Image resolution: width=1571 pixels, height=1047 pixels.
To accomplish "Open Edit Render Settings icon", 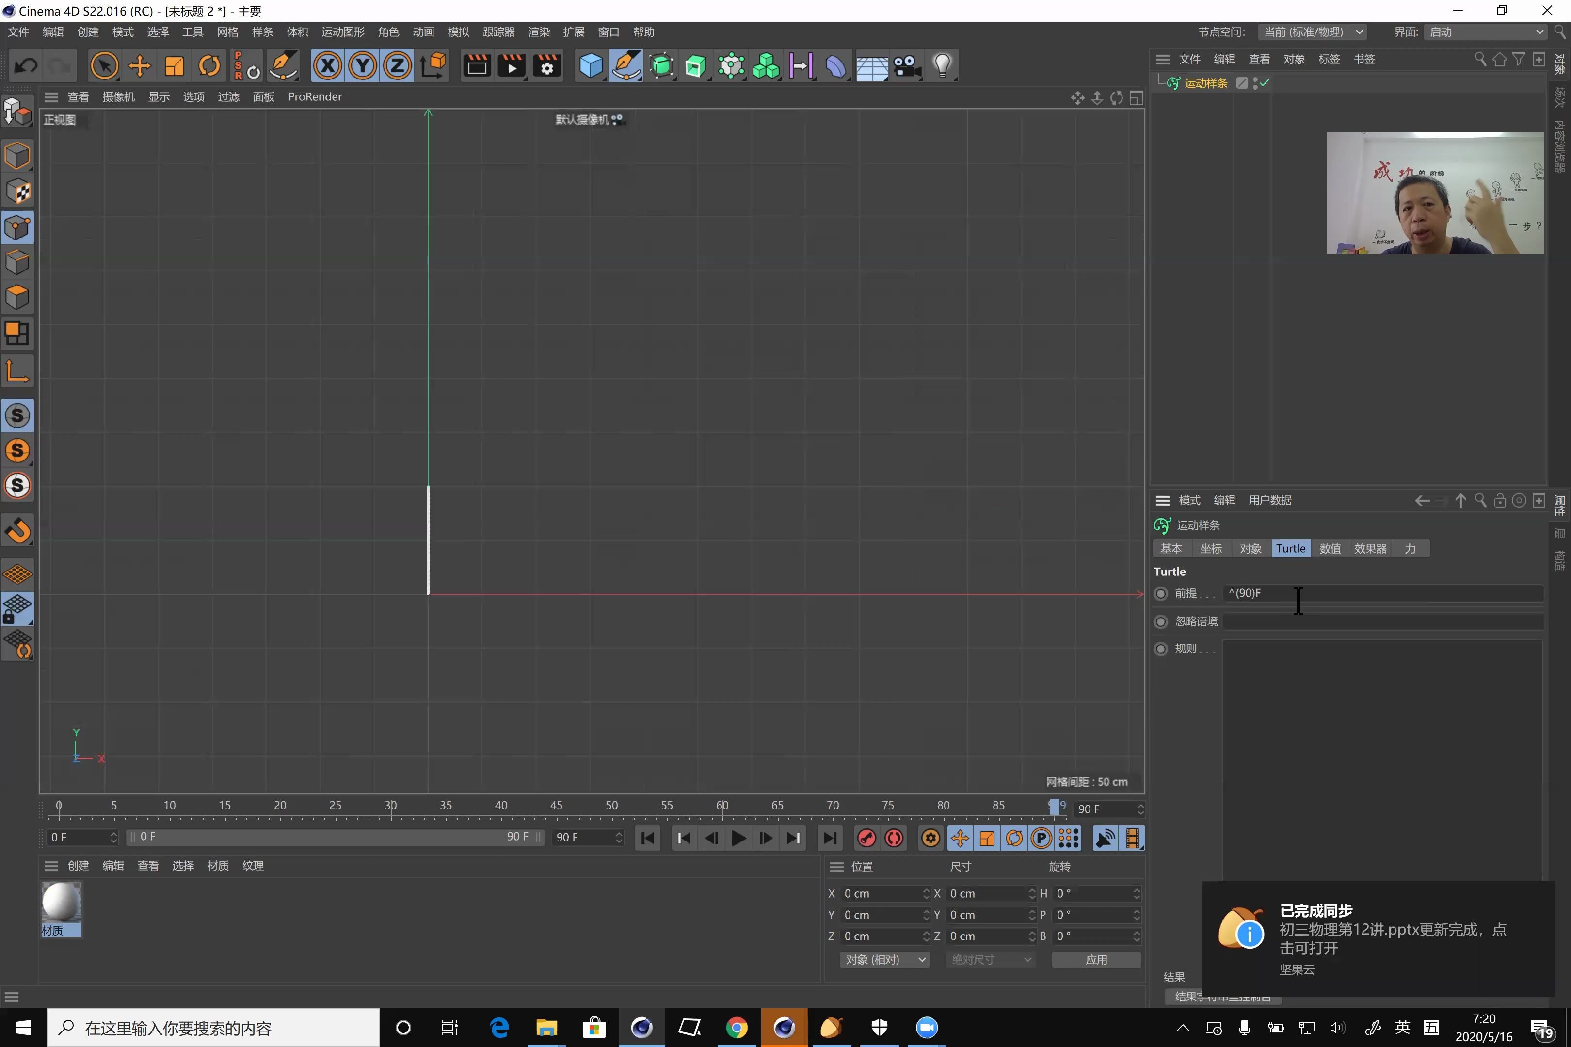I will tap(547, 65).
